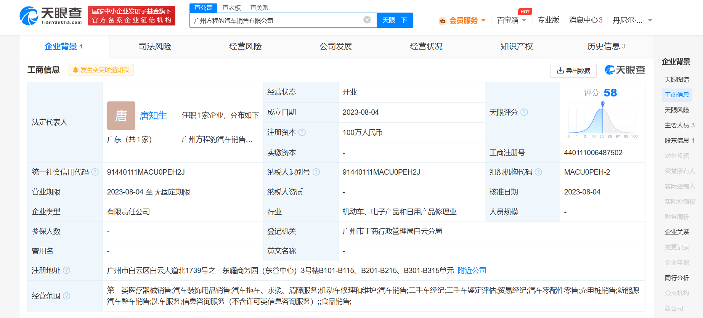This screenshot has width=703, height=318.
Task: Click help icon next to 组织机构代码
Action: (x=538, y=172)
